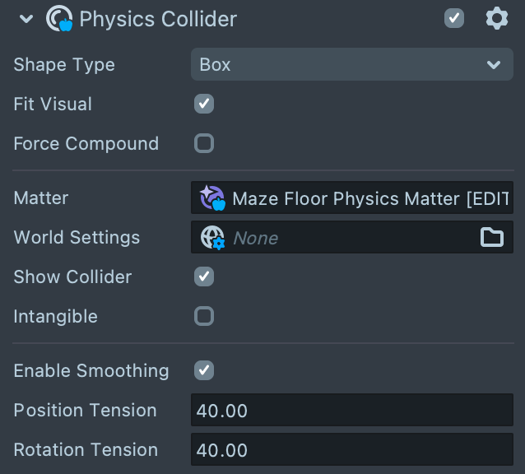Viewport: 525px width, 474px height.
Task: Click the Physics Matter asset icon
Action: [x=212, y=198]
